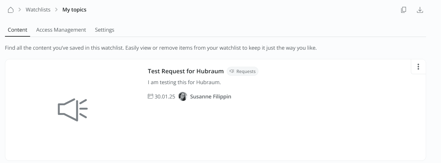Click the Susanne Filippin author name
This screenshot has height=163, width=441.
click(210, 97)
